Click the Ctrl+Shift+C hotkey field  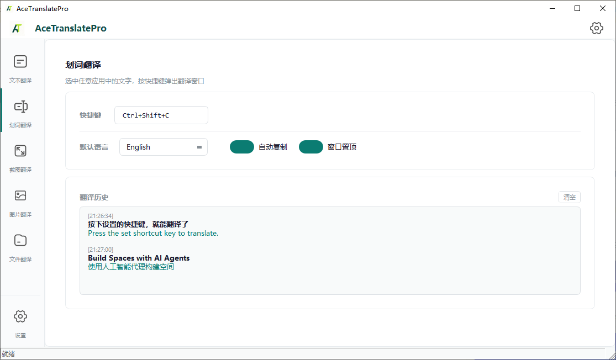161,115
